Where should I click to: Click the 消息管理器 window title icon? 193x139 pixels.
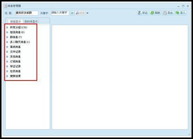[5, 6]
